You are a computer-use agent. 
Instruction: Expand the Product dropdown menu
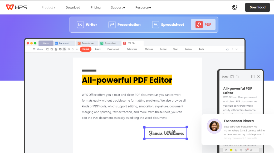(48, 8)
